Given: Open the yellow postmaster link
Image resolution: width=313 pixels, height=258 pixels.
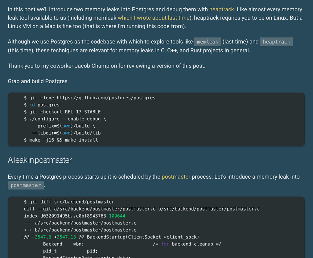Looking at the screenshot, I should click(176, 177).
